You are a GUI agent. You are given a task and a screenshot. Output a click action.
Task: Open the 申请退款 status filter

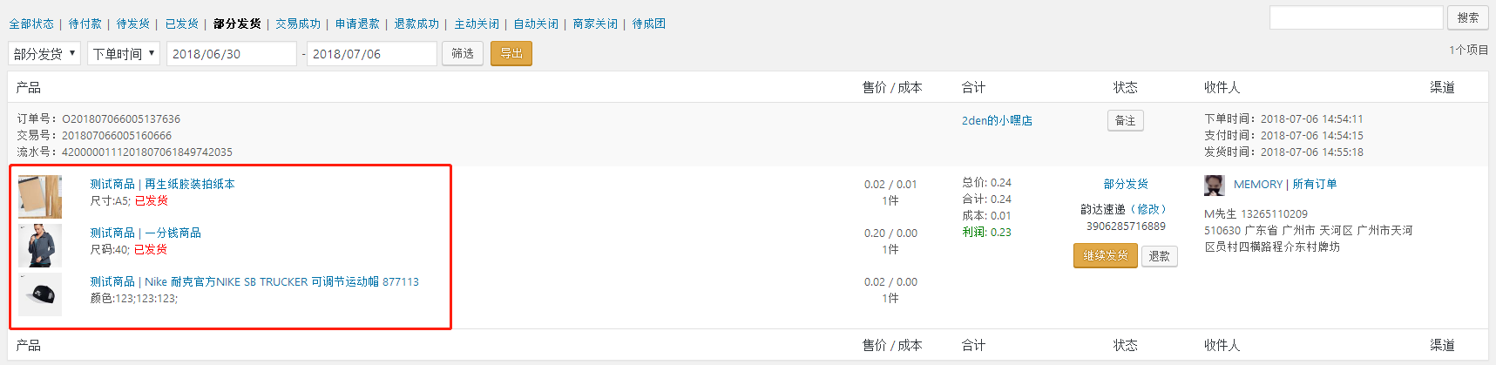click(x=357, y=24)
